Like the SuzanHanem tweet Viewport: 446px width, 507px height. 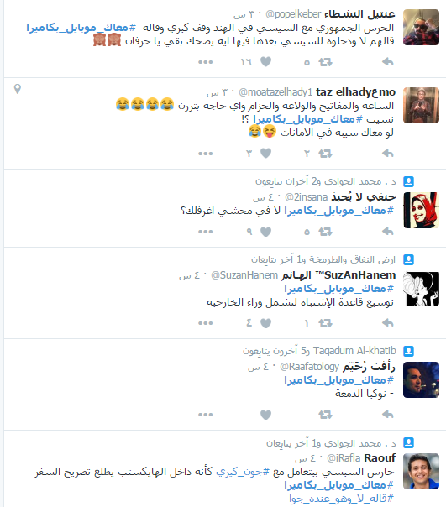265,323
